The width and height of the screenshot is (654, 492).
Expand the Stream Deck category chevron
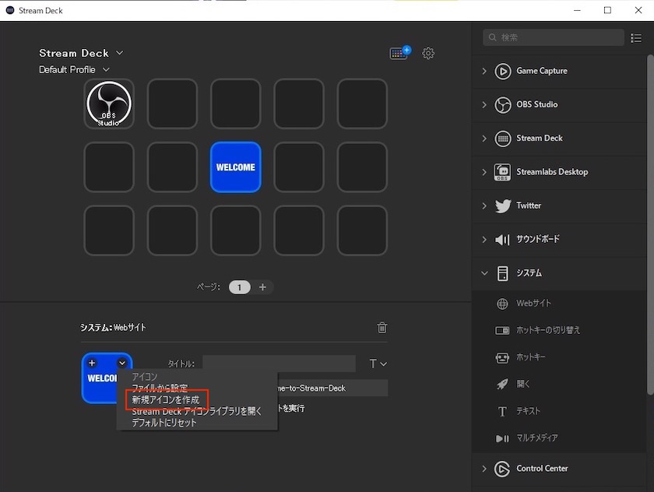point(484,139)
